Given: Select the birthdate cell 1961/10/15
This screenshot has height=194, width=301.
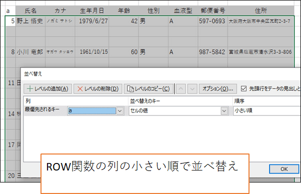Looking at the screenshot, I should [92, 52].
